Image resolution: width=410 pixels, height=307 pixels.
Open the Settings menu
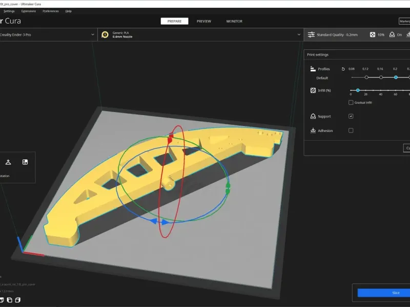(9, 11)
